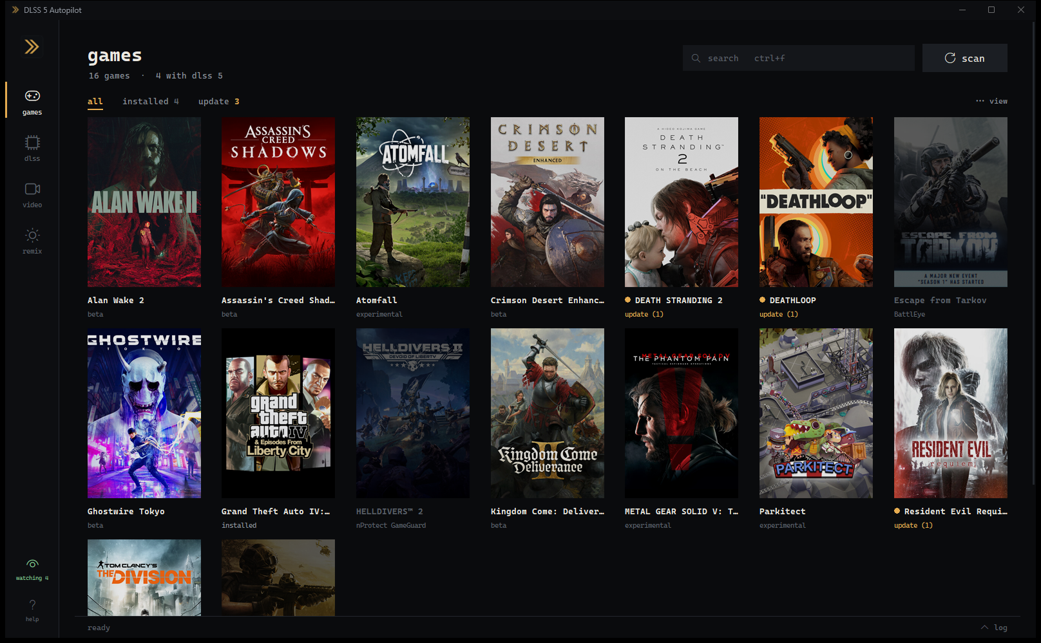
Task: Open the view options menu
Action: pos(991,101)
